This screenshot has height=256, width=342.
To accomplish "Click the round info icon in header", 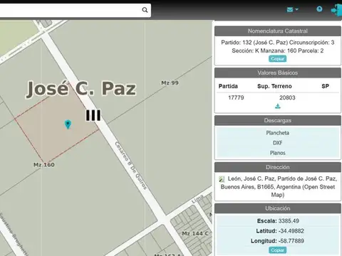I will [319, 9].
